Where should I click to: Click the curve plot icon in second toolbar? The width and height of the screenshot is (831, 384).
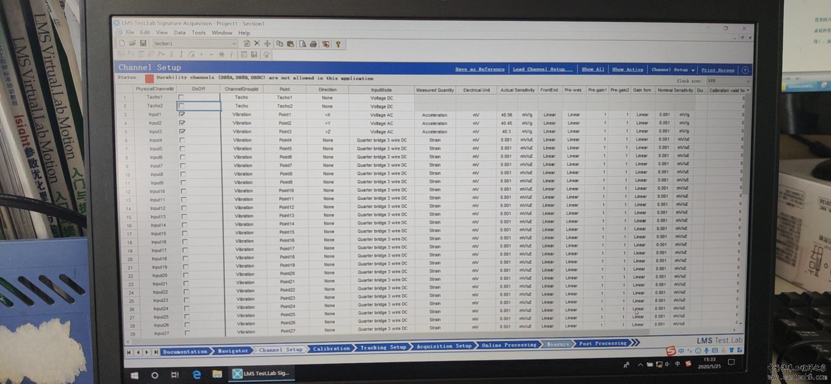[x=161, y=54]
